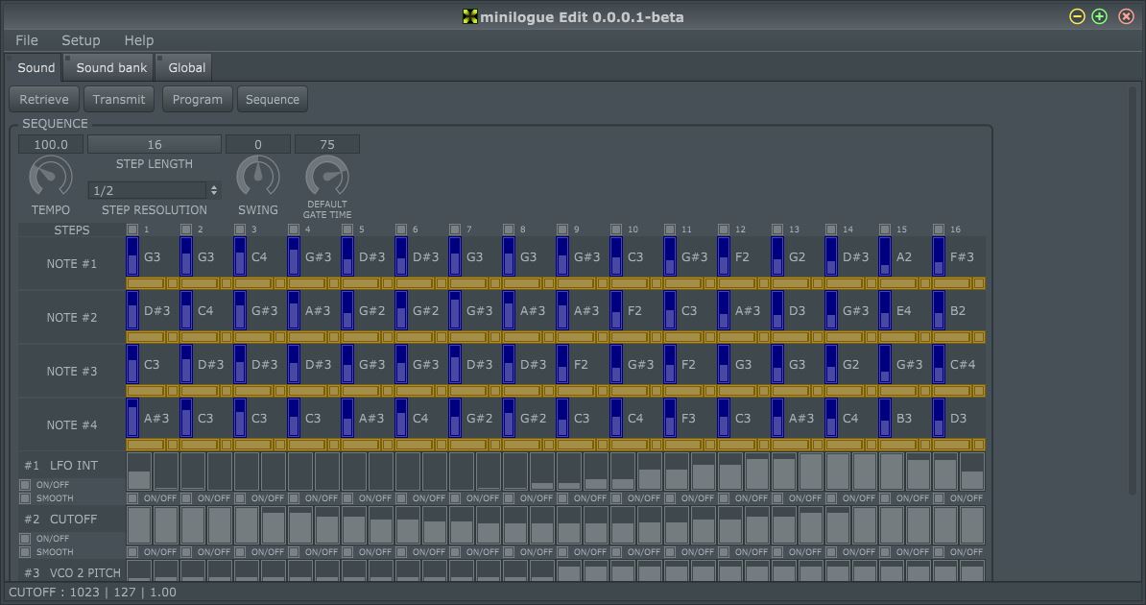Click the gold gate bar under NOTE #3 step 16
Viewport: 1146px width, 605px height.
point(951,391)
